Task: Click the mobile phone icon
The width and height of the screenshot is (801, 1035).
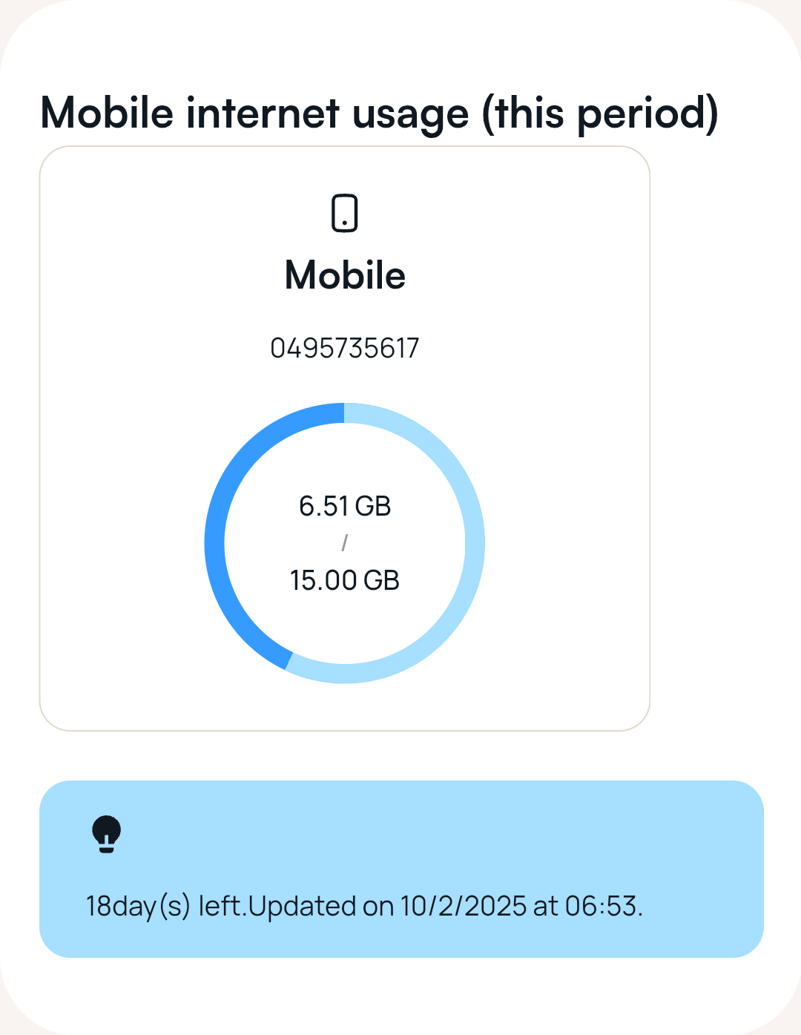Action: coord(344,213)
